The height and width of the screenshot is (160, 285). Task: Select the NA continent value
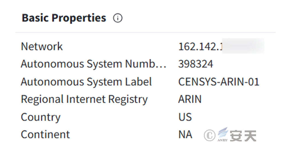tap(185, 135)
